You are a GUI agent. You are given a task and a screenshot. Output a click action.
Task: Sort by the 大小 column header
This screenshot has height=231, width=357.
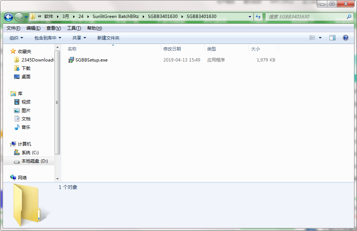(x=256, y=49)
